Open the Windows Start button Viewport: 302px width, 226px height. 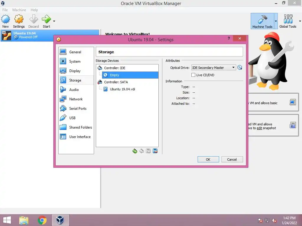[x=7, y=220]
